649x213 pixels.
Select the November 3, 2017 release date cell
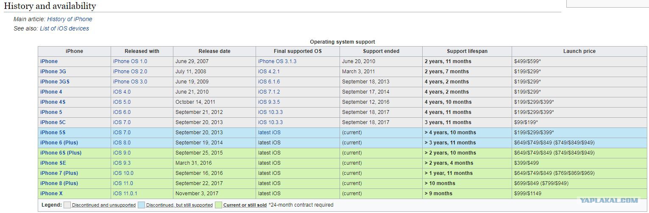[x=214, y=194]
